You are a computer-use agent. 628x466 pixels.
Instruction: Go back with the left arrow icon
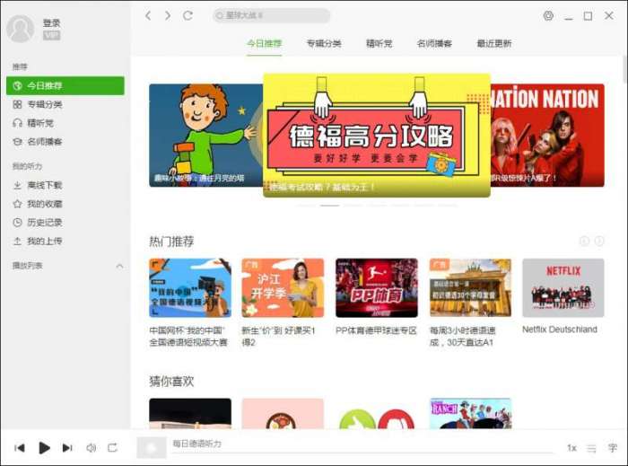(x=148, y=15)
